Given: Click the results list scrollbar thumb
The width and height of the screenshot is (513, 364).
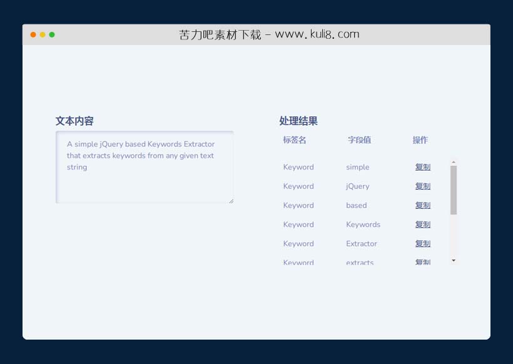Looking at the screenshot, I should [x=454, y=190].
